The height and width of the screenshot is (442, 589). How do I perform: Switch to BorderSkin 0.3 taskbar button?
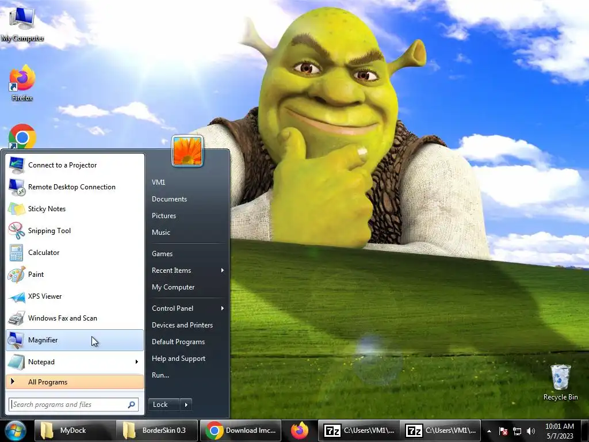click(x=157, y=430)
